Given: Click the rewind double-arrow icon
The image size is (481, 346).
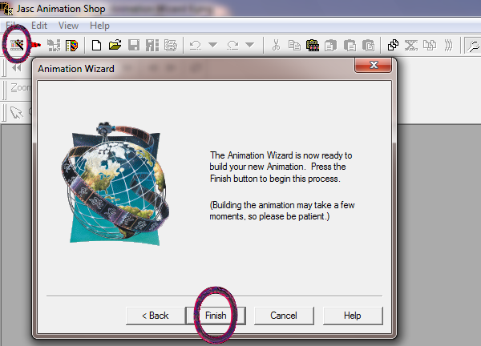Looking at the screenshot, I should tap(17, 68).
